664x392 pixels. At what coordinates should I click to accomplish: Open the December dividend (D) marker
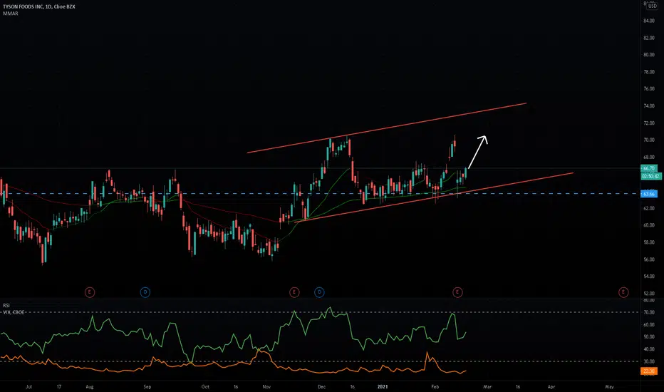pos(319,292)
